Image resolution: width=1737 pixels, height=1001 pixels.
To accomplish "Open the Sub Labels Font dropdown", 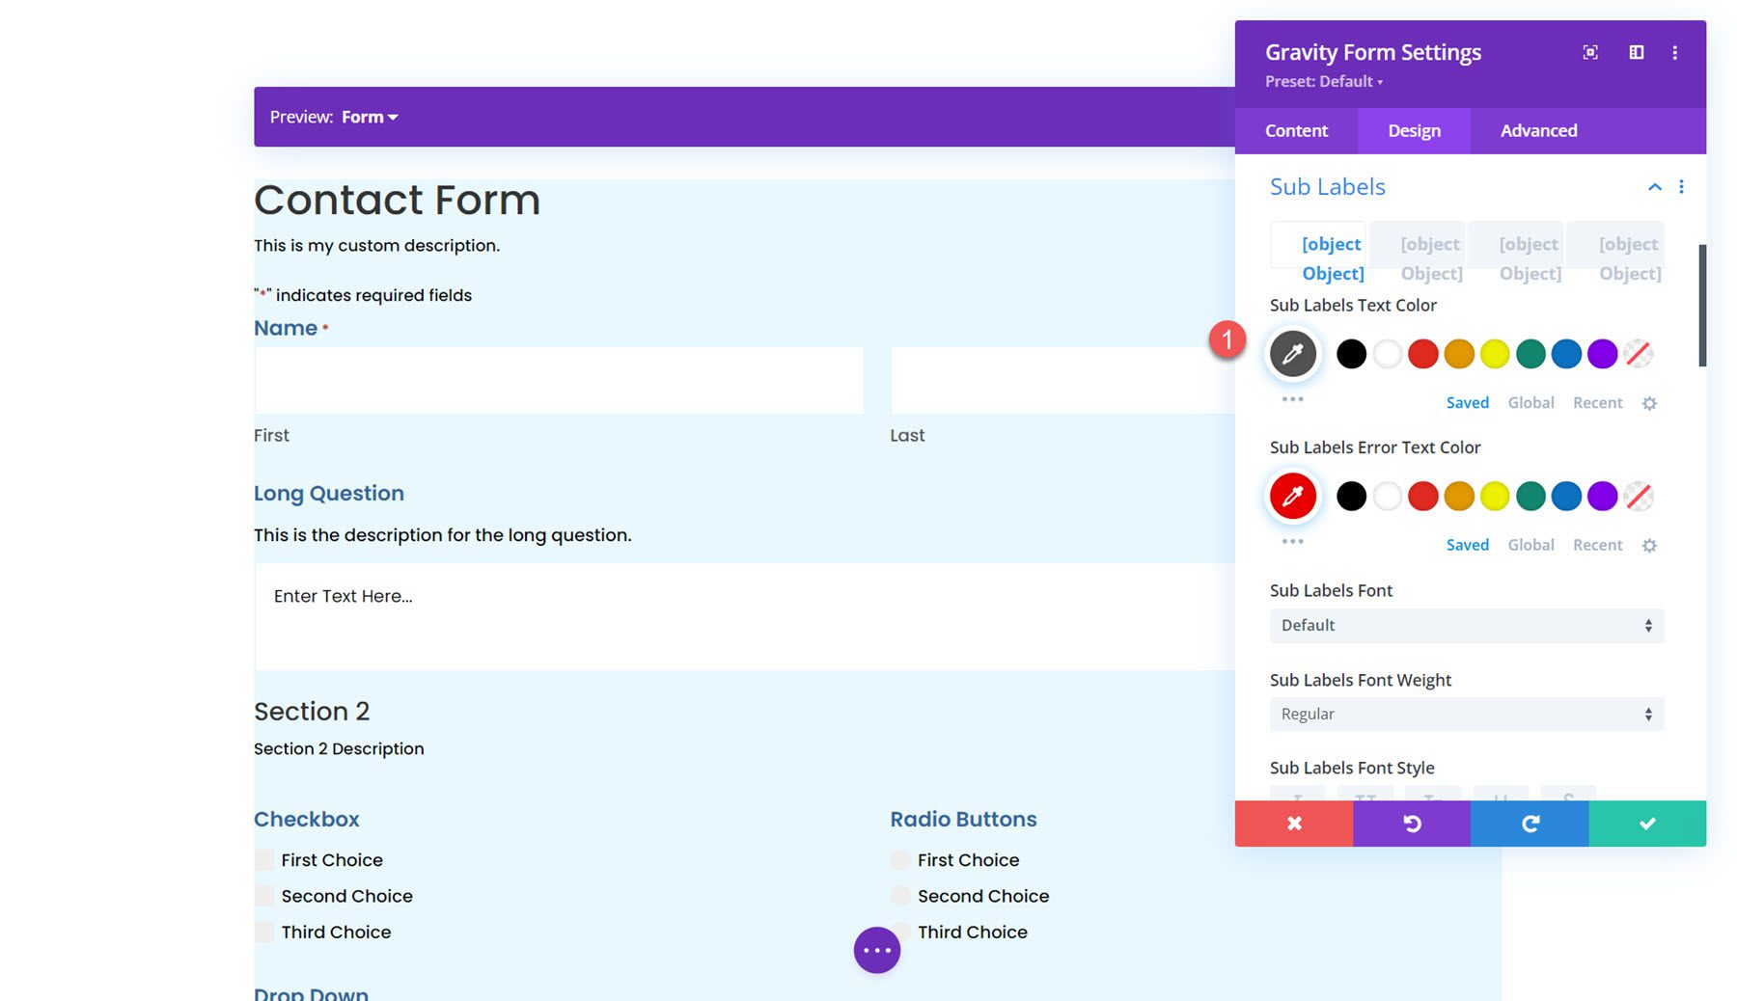I will tap(1466, 625).
